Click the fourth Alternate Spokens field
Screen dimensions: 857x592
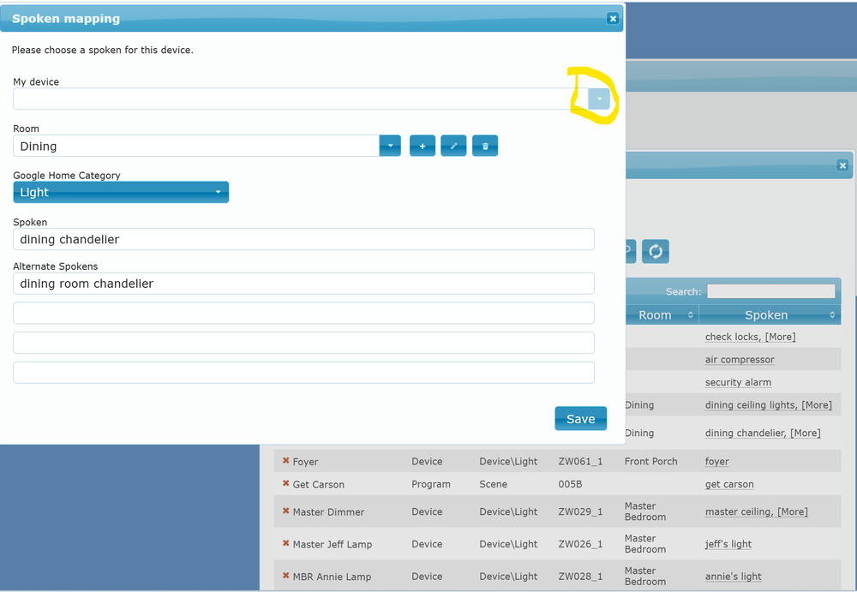click(x=303, y=373)
